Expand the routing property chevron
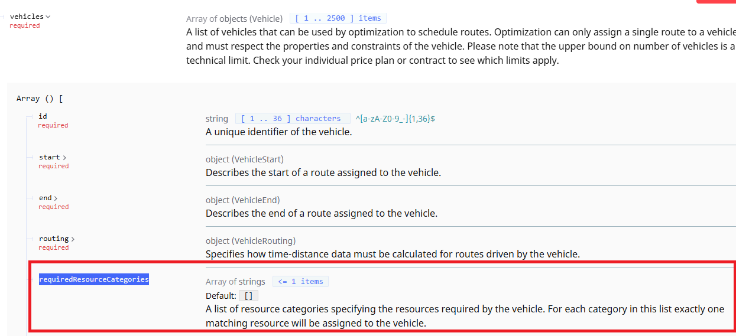Screen dimensions: 736x336 click(73, 239)
